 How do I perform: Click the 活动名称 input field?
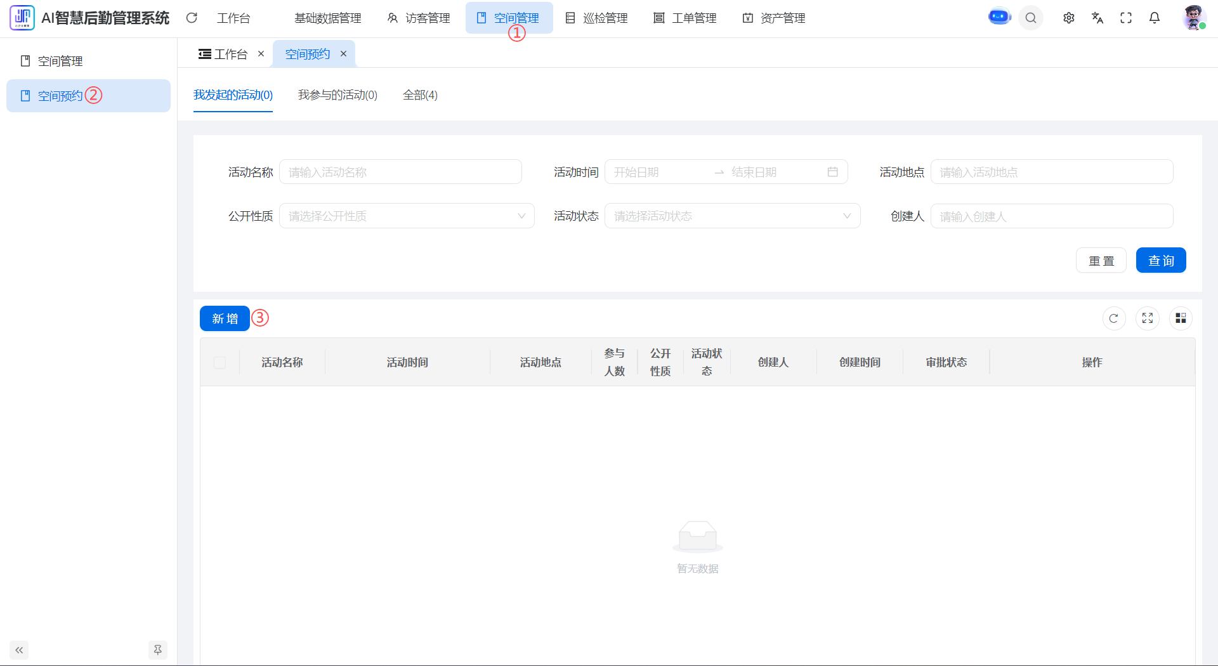coord(400,172)
